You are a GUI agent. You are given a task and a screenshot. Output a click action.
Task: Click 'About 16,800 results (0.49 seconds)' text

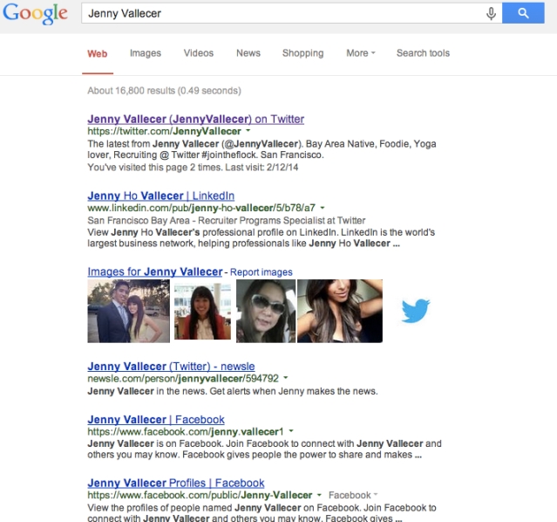pos(164,91)
